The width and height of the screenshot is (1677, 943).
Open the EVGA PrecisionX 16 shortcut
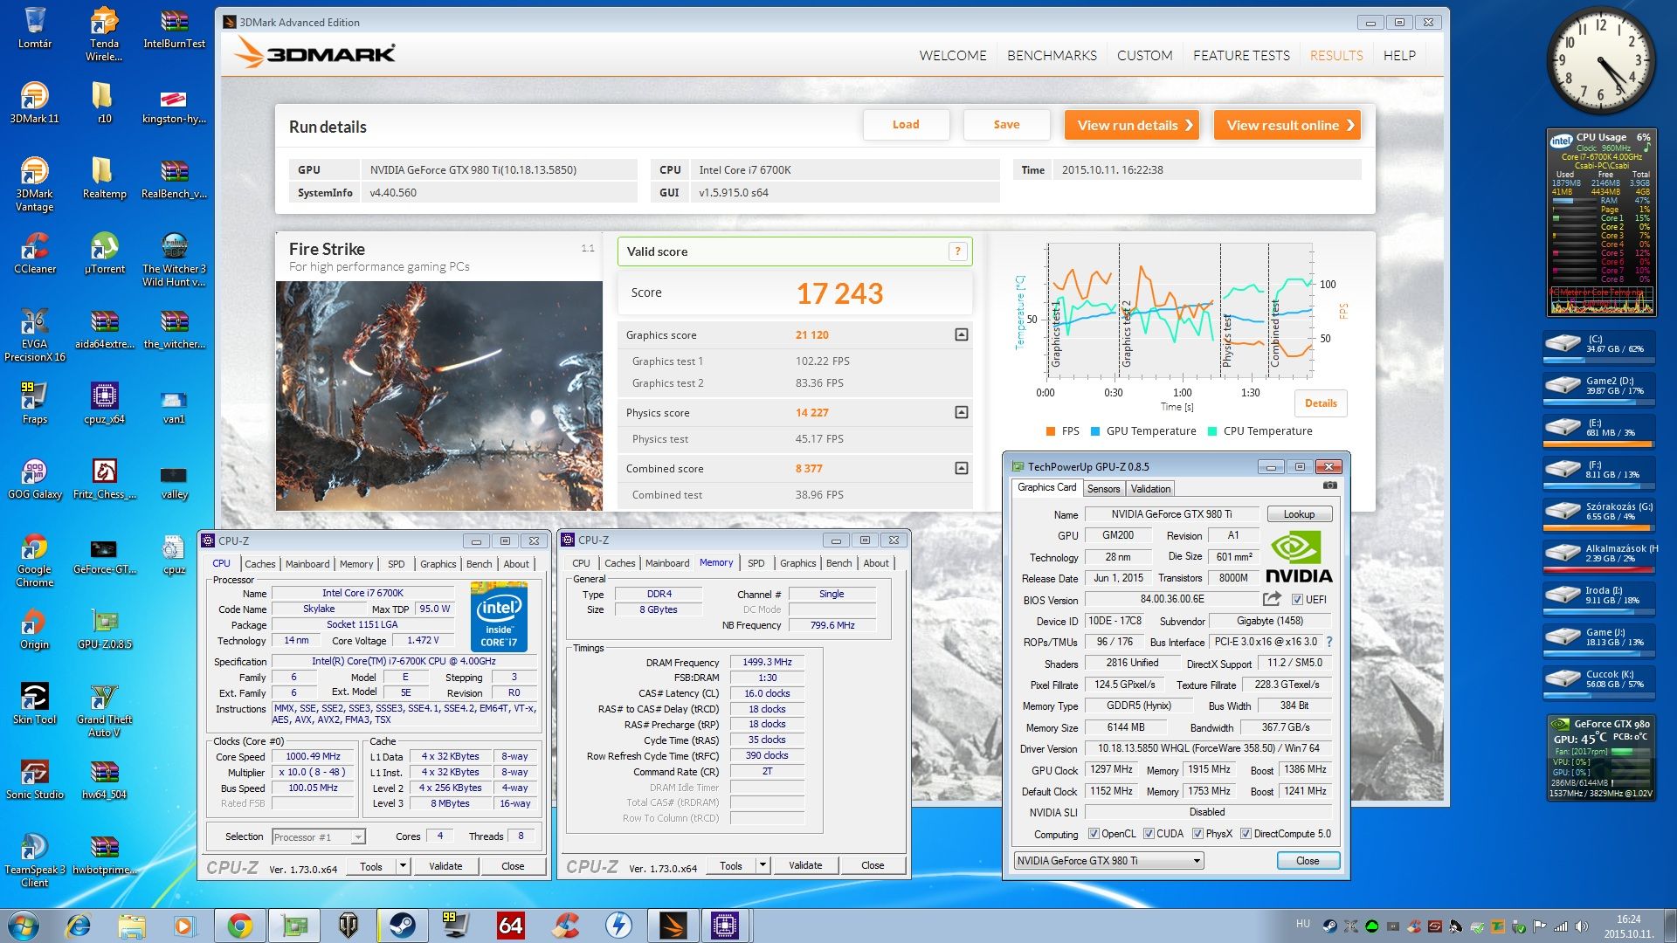(34, 334)
